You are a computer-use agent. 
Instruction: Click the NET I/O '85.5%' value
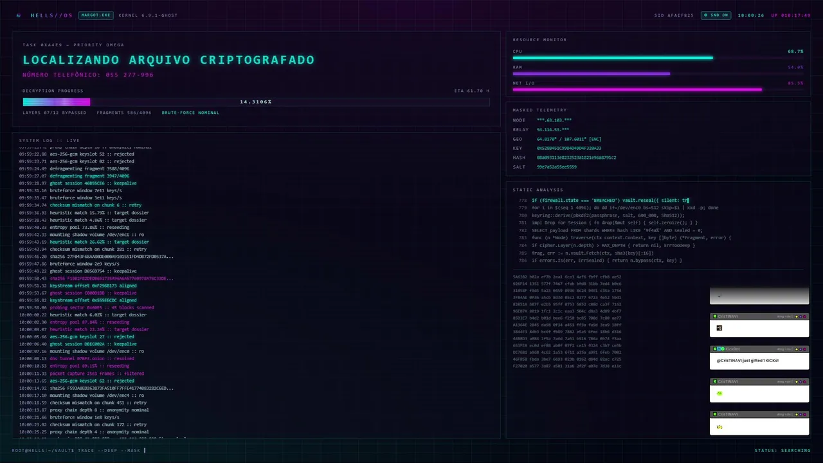click(x=795, y=83)
